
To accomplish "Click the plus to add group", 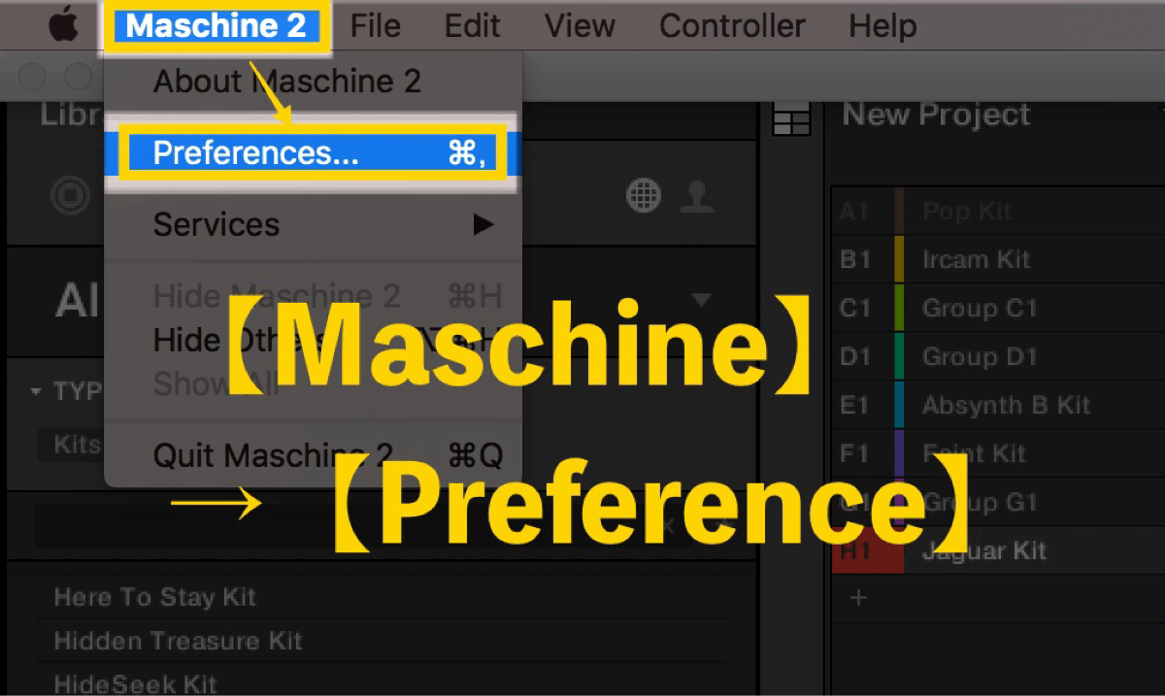I will pyautogui.click(x=858, y=598).
